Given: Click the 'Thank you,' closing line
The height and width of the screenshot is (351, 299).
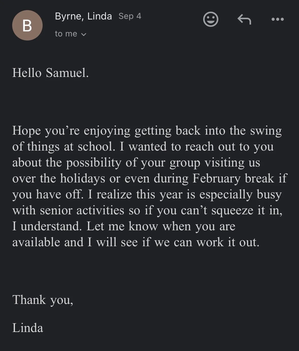Looking at the screenshot, I should [x=43, y=300].
